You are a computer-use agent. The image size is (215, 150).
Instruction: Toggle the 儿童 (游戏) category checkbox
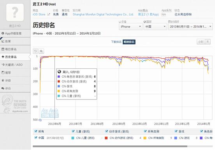(73, 131)
